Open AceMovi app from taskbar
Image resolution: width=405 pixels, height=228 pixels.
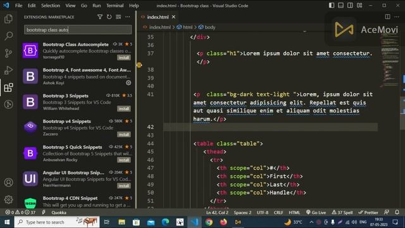[x=238, y=222]
